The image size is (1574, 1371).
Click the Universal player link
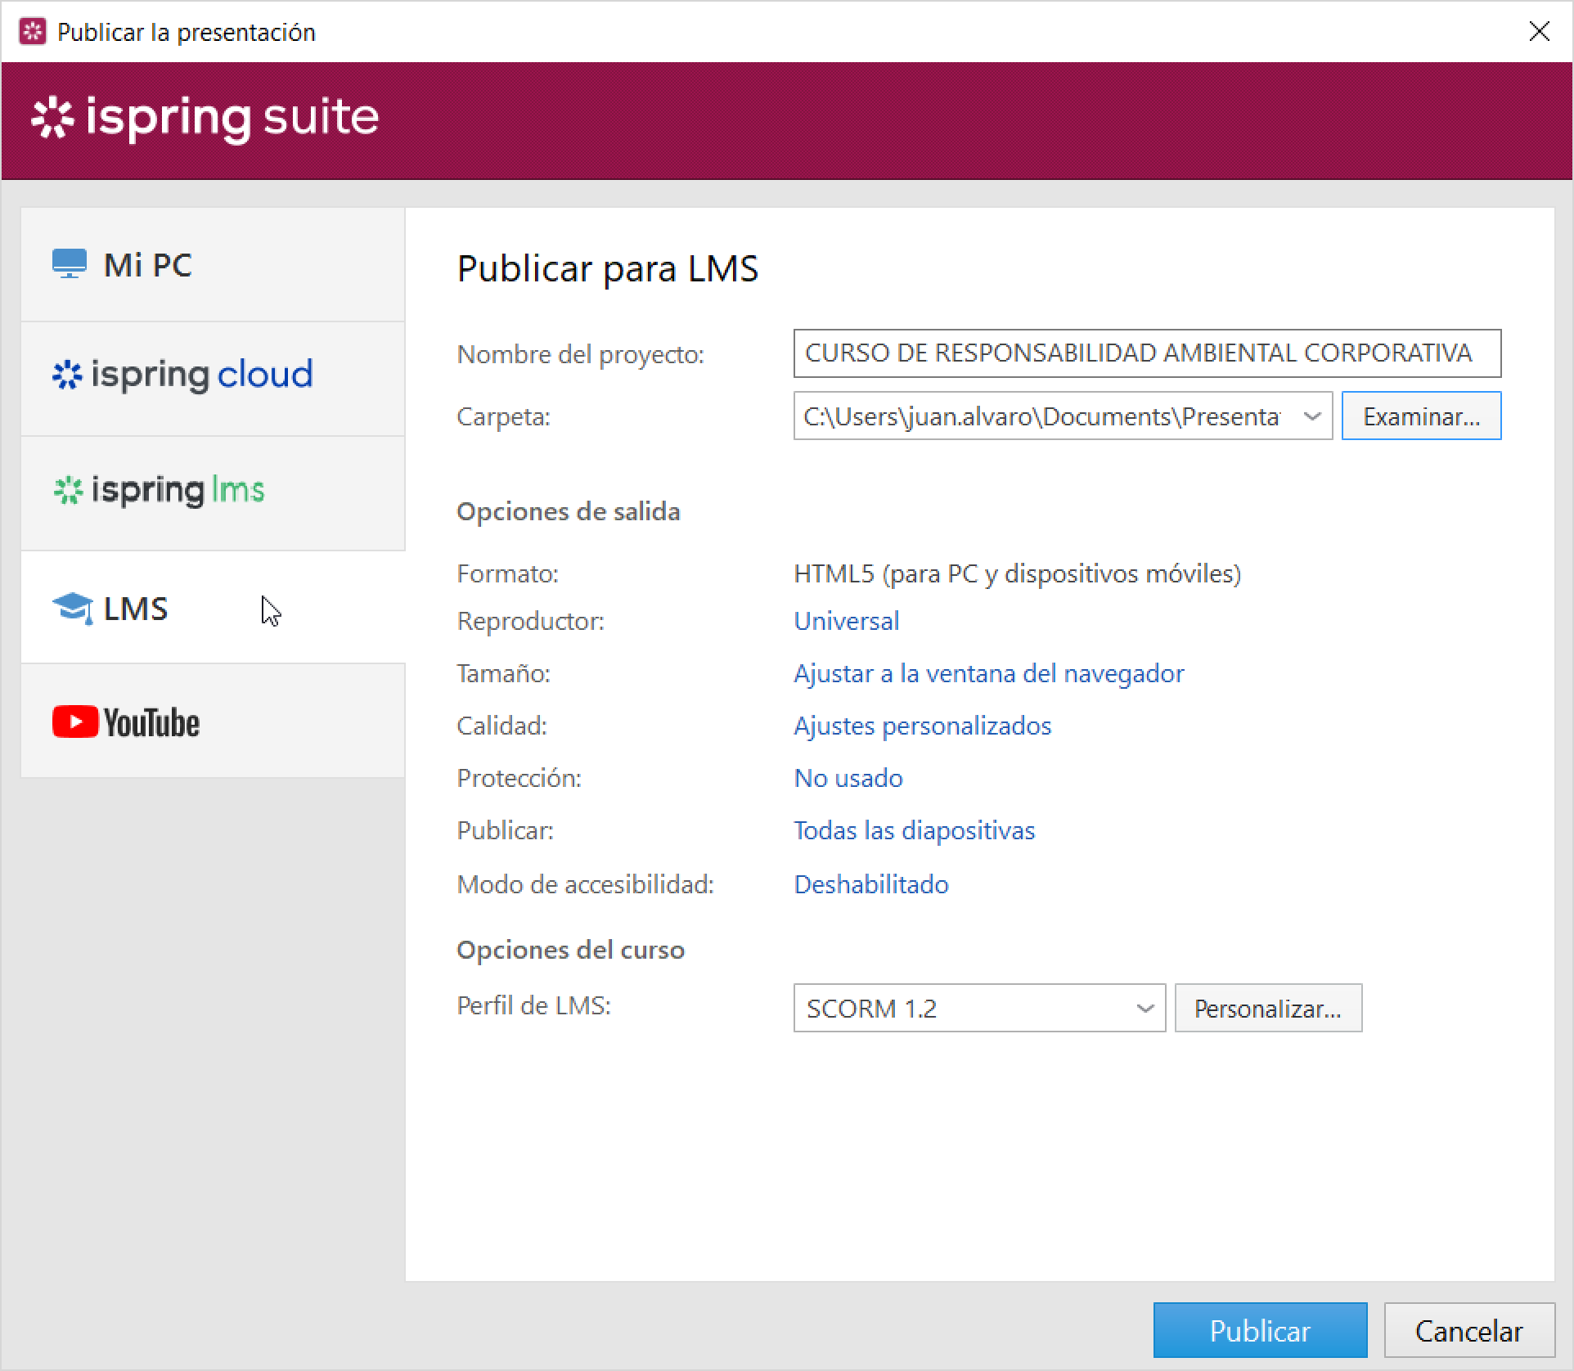pos(846,621)
